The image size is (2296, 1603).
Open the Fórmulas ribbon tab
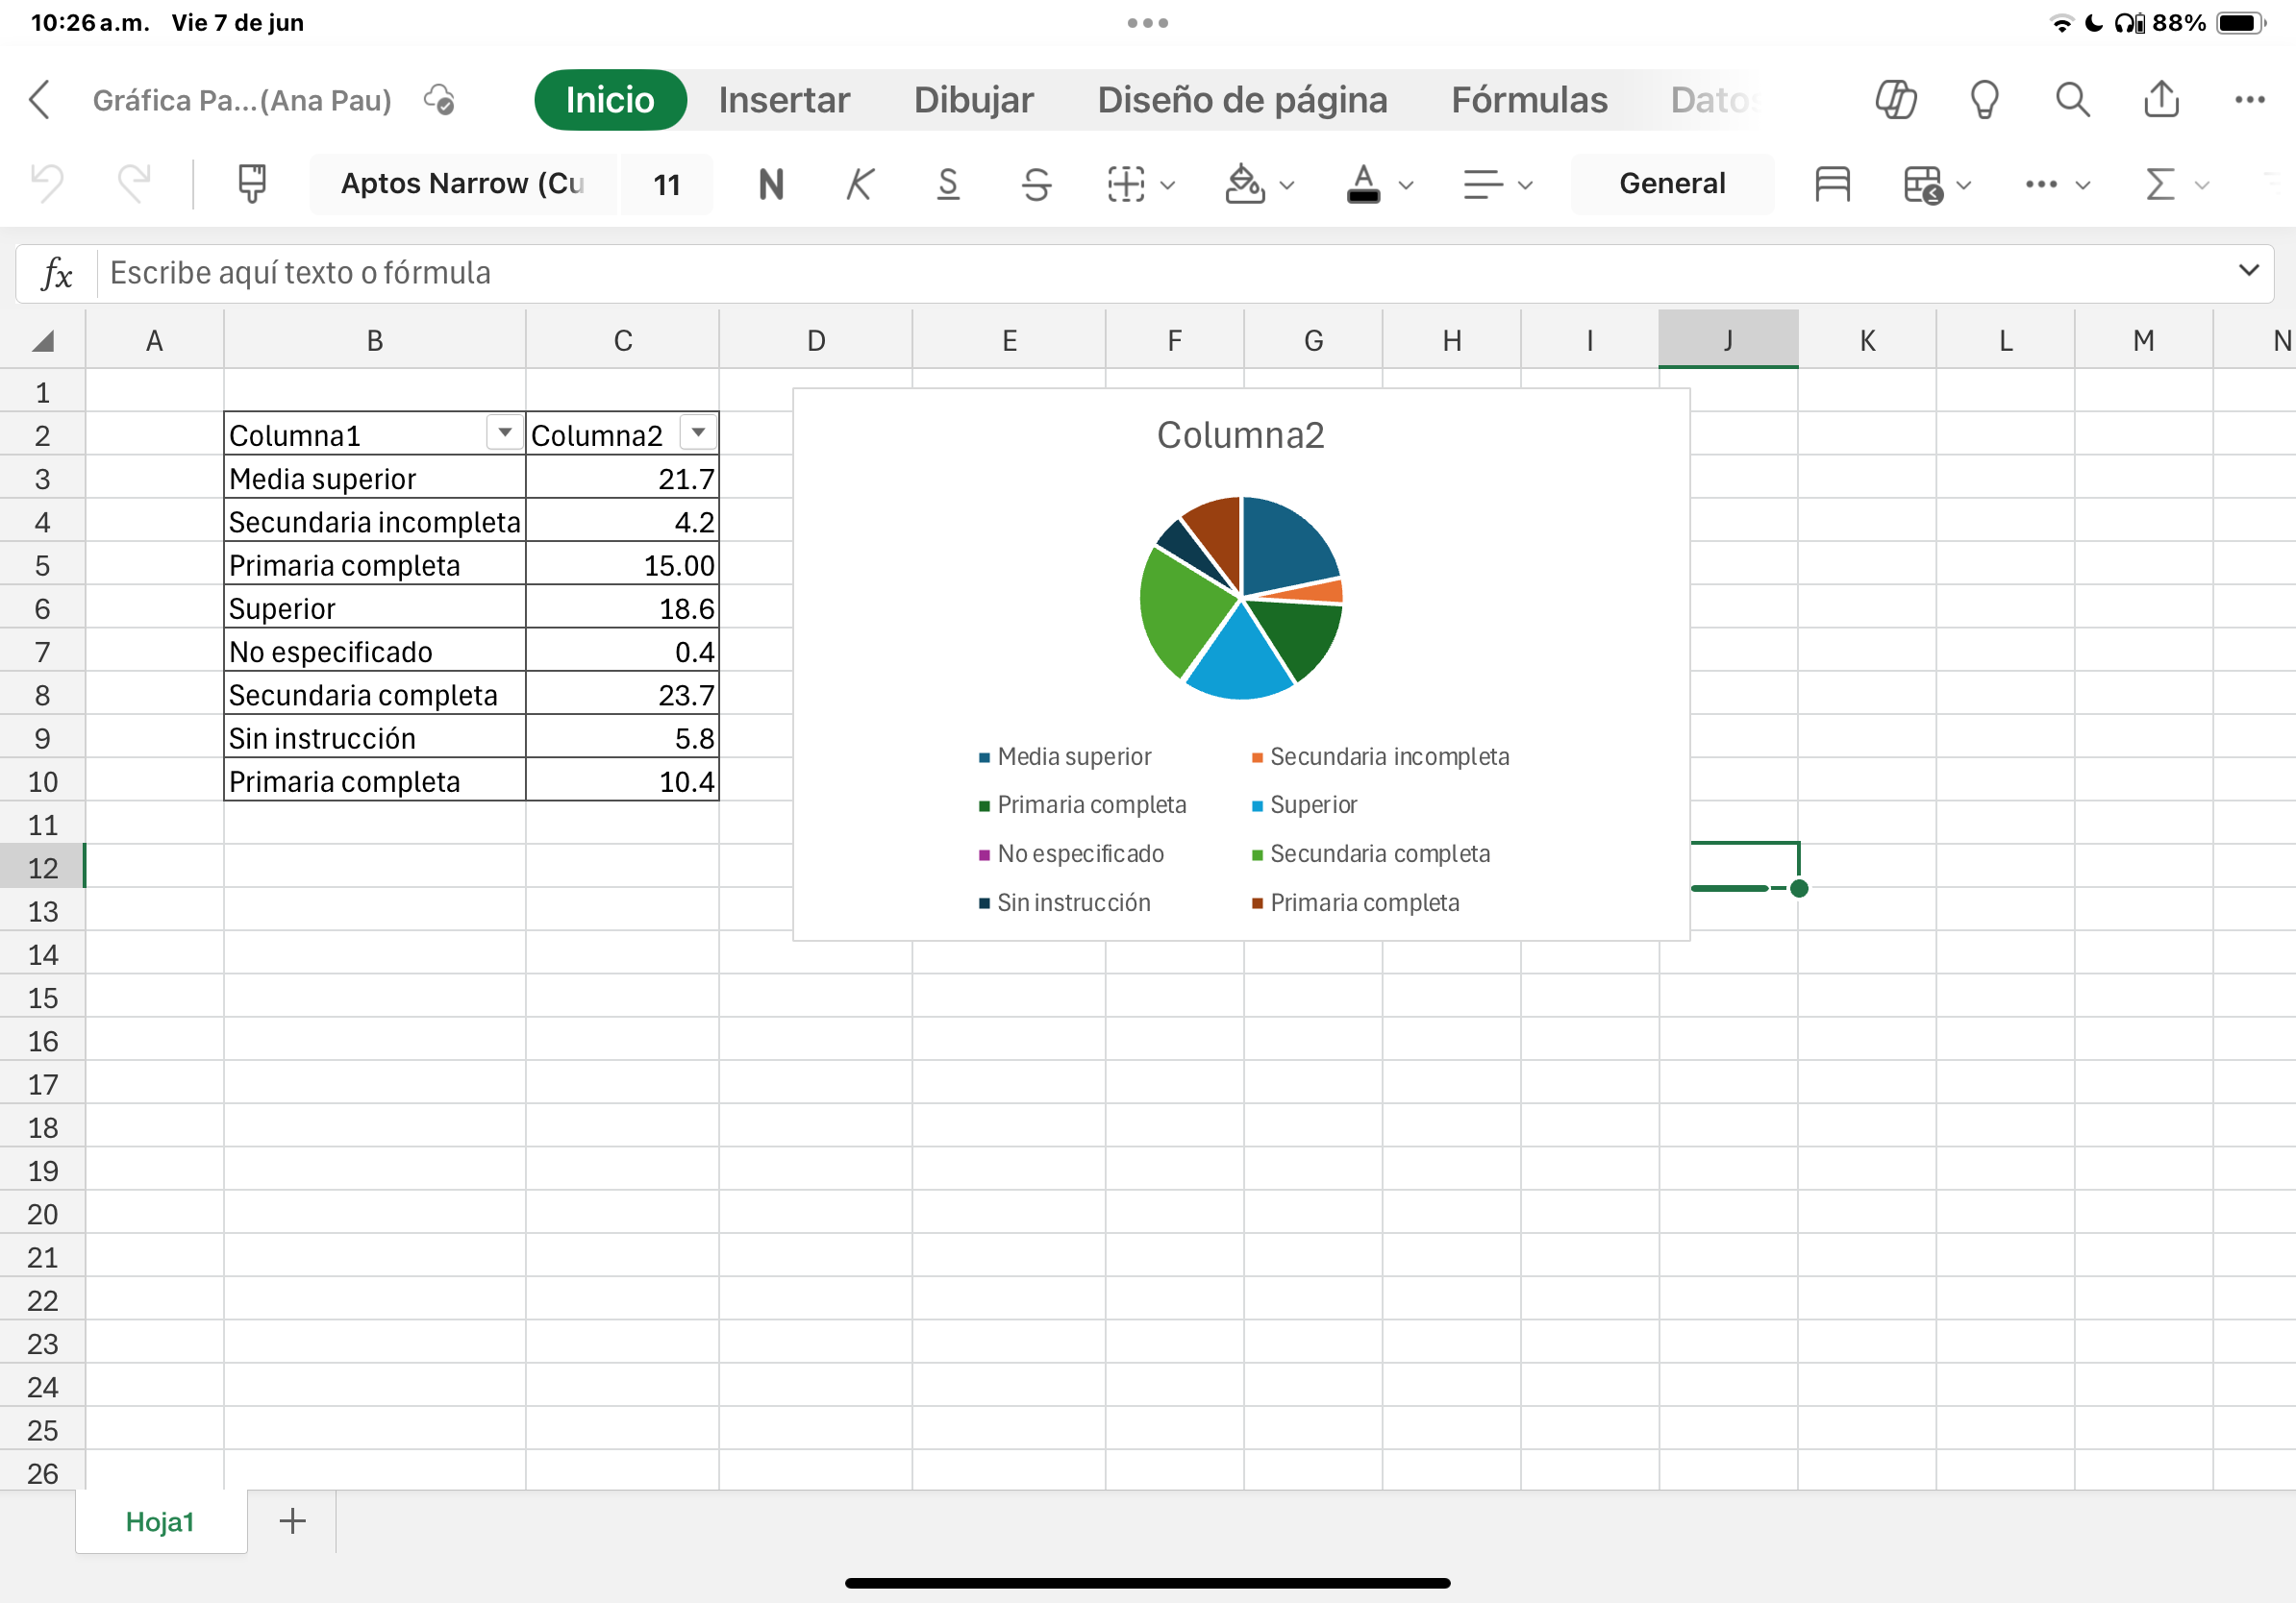pos(1528,100)
